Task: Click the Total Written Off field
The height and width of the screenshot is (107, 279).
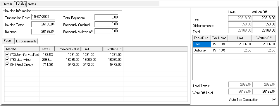Action: [264, 30]
